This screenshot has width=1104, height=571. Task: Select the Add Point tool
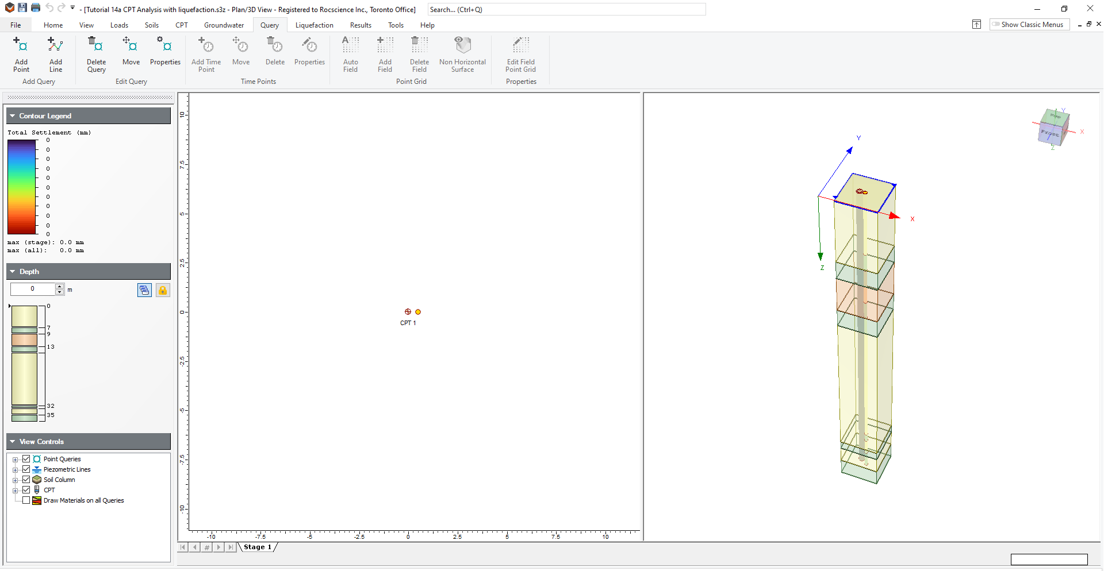[x=21, y=55]
